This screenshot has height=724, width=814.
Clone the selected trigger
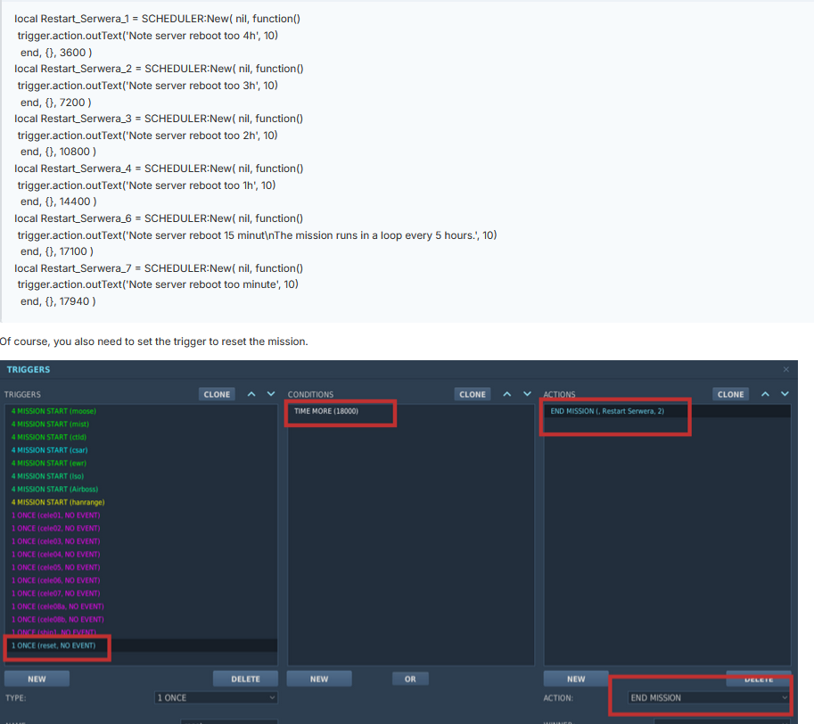217,394
